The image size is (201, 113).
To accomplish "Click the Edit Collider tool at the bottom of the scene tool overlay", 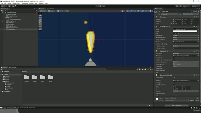I will pyautogui.click(x=40, y=29).
